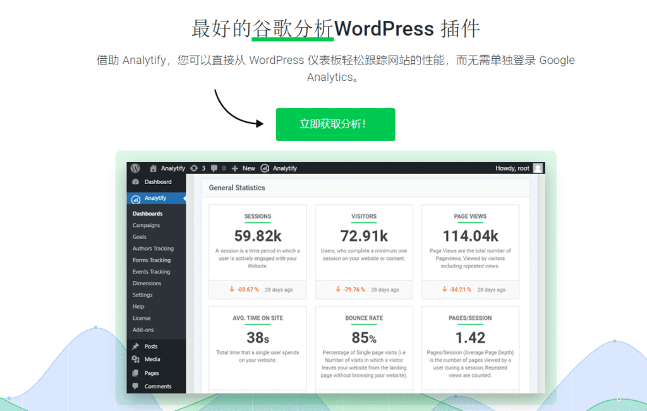
Task: Open the Dashboard menu item
Action: pos(157,181)
